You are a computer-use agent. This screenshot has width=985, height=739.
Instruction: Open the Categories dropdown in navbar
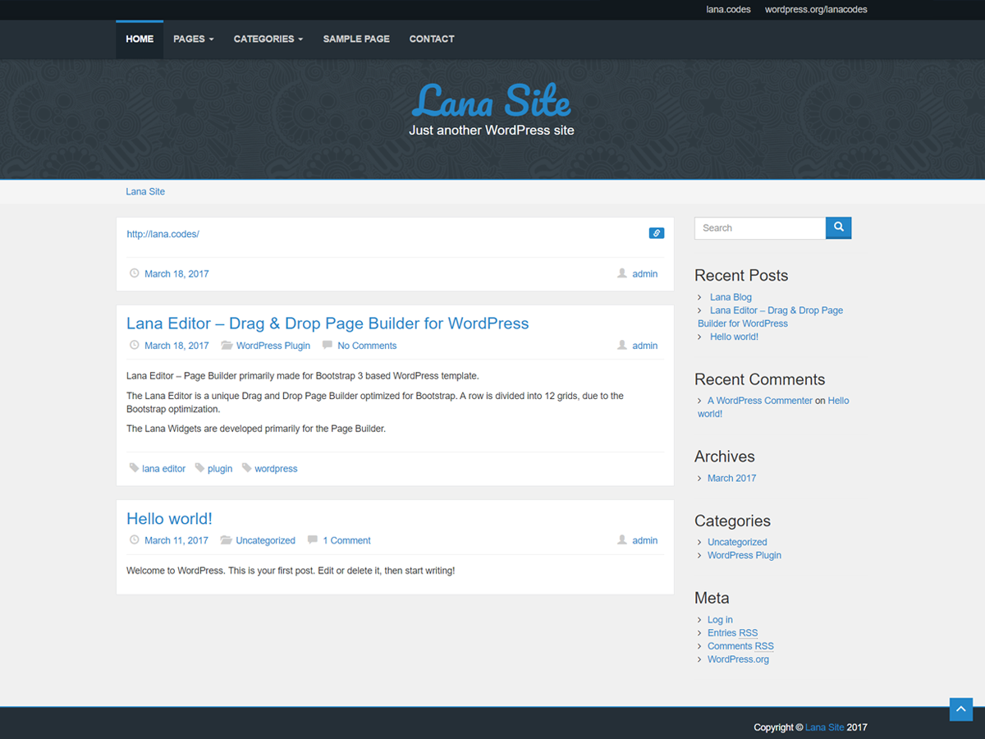268,39
